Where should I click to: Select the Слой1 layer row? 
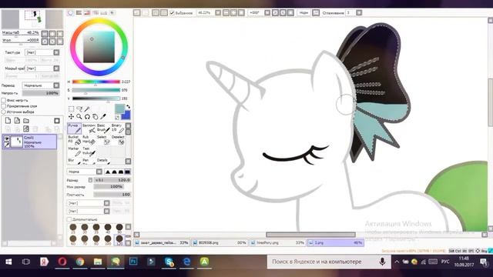29,142
